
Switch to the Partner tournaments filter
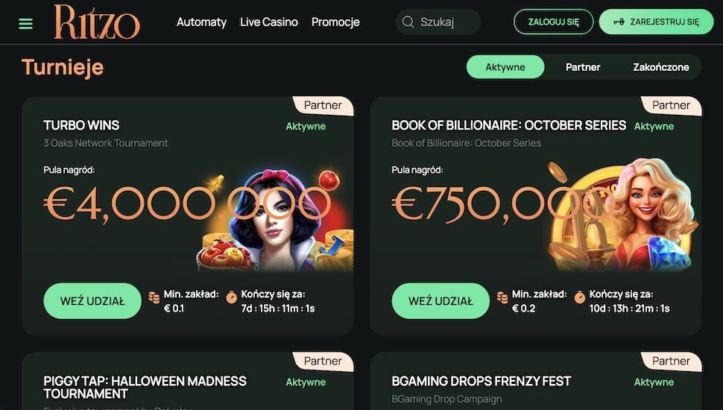coord(583,67)
